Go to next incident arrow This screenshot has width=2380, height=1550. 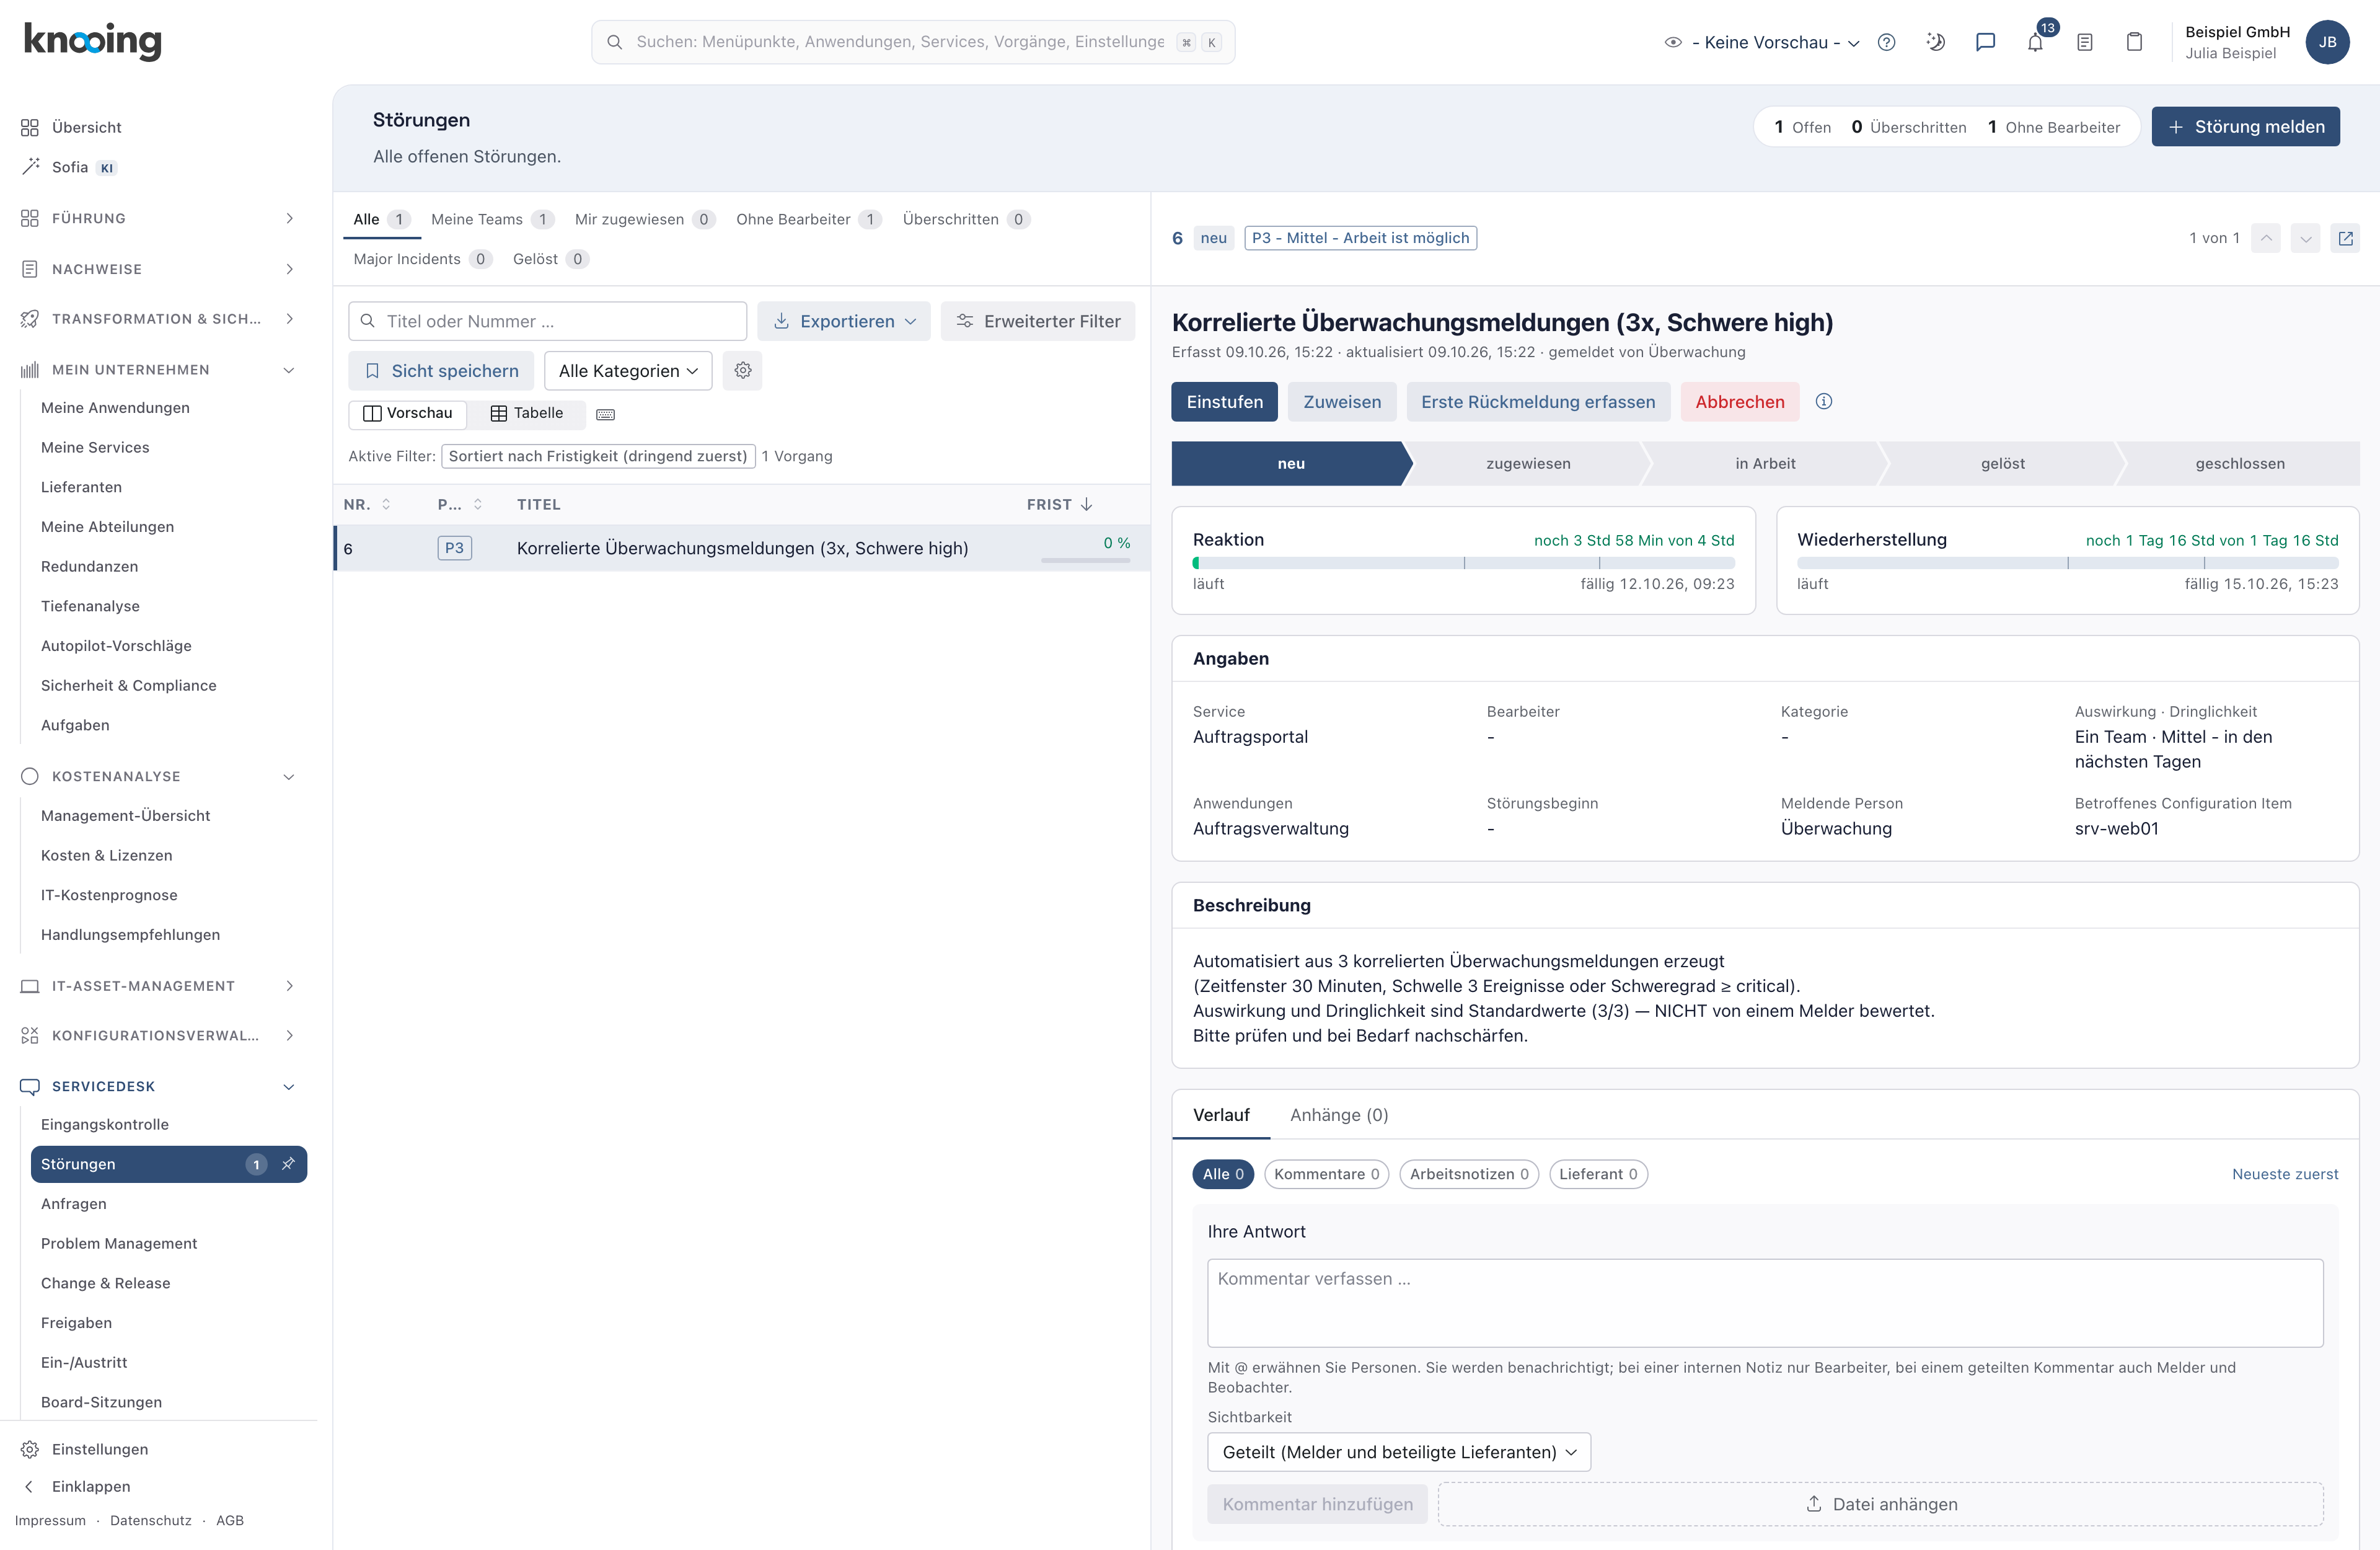[2305, 238]
